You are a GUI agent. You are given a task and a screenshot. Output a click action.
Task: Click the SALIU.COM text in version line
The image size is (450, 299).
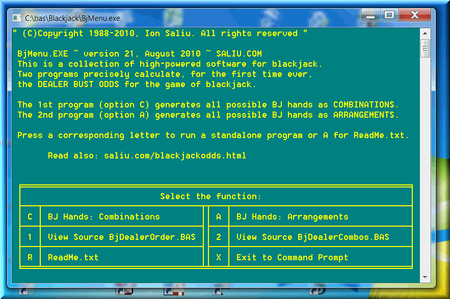click(x=239, y=53)
